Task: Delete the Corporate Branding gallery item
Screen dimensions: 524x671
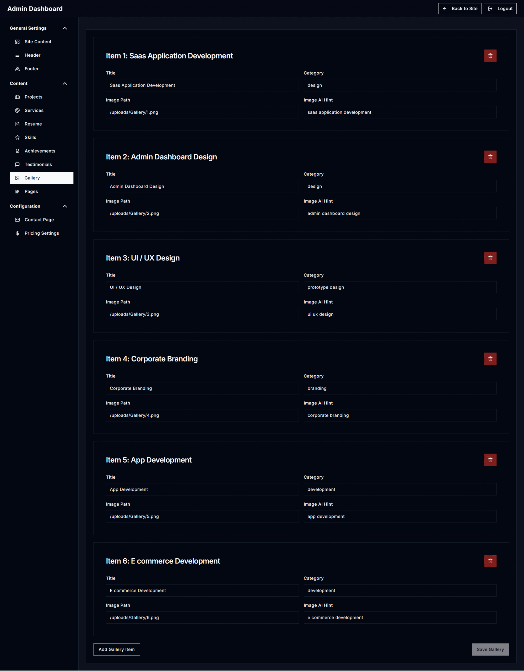Action: (x=490, y=359)
